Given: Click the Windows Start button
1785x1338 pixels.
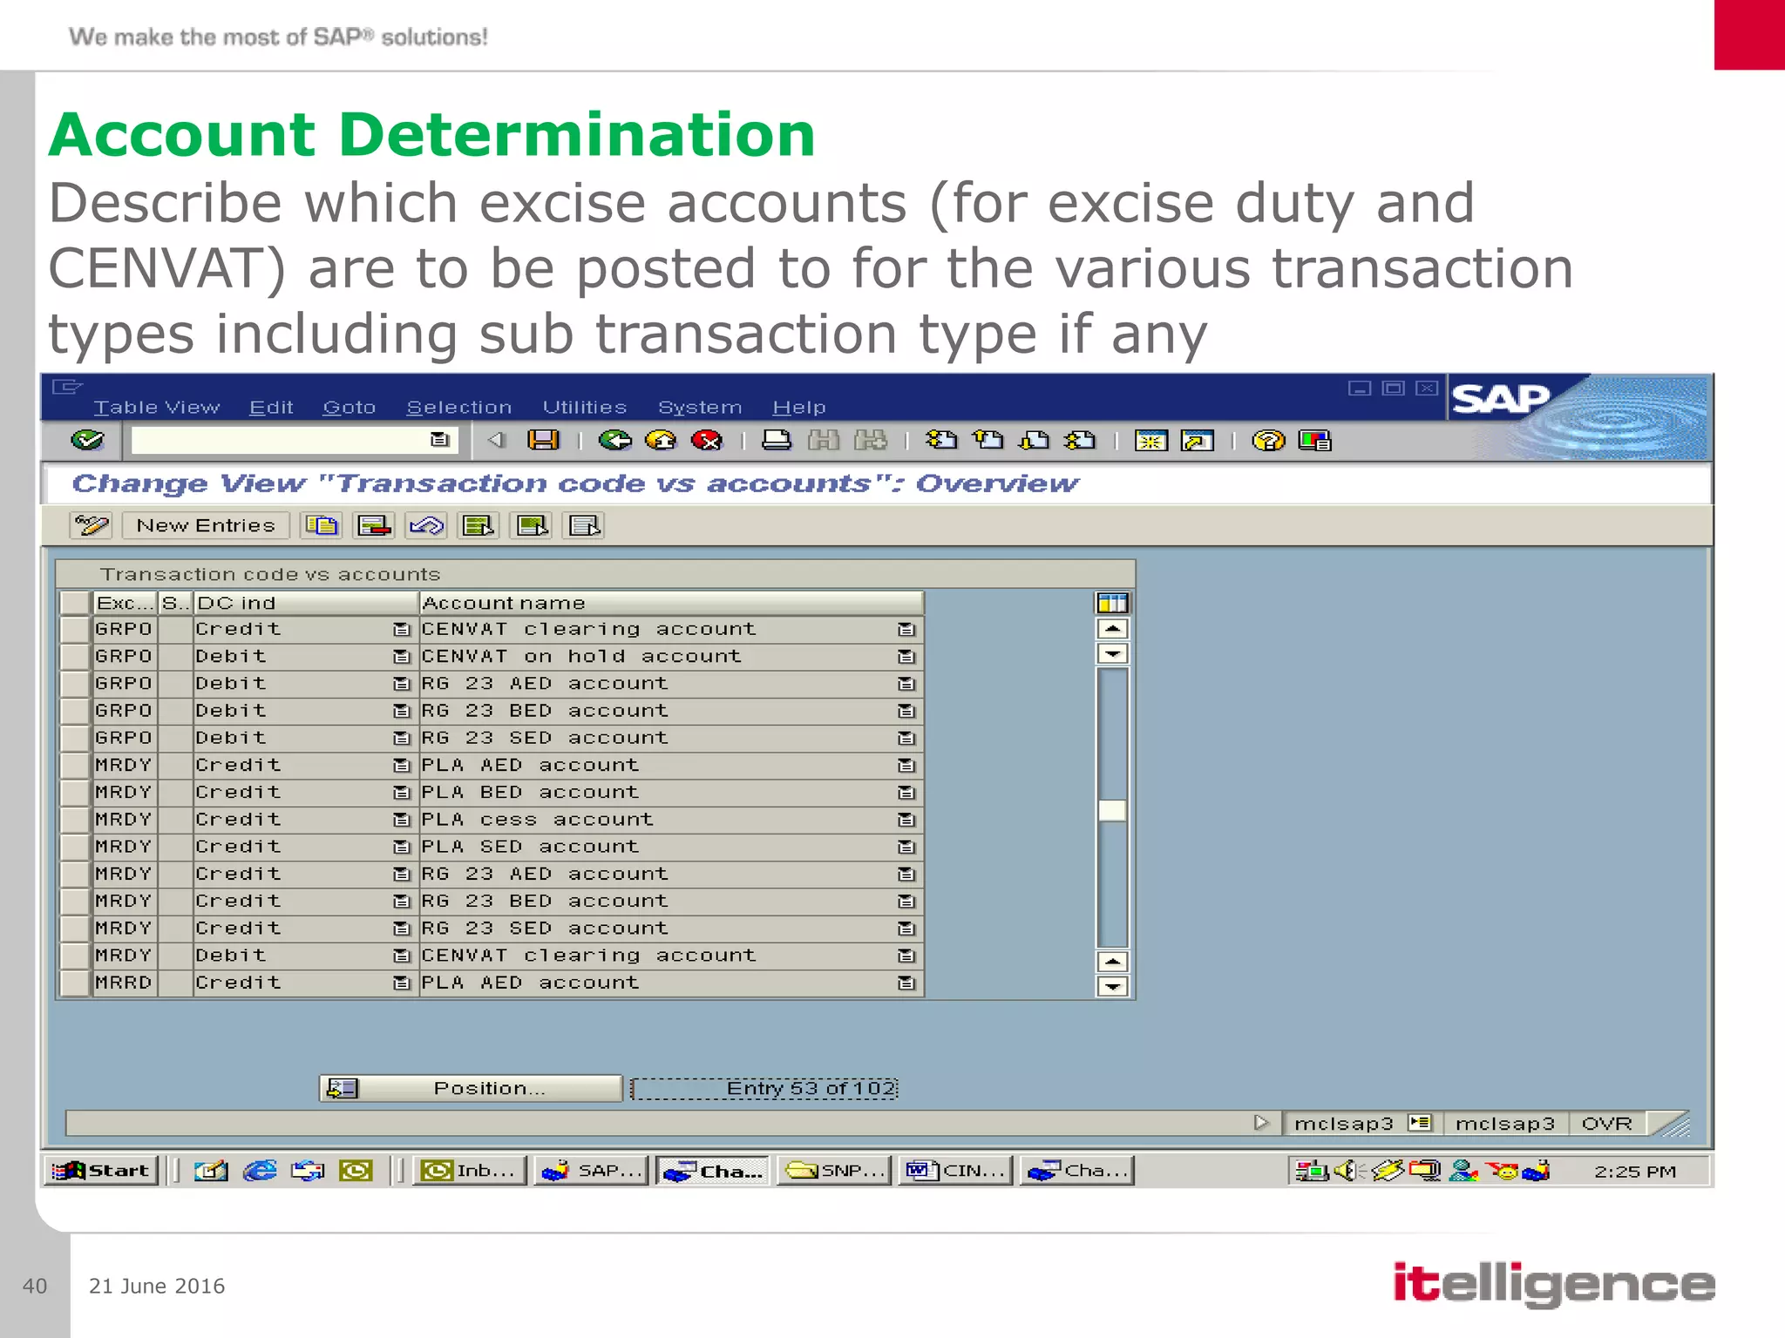Looking at the screenshot, I should 101,1171.
